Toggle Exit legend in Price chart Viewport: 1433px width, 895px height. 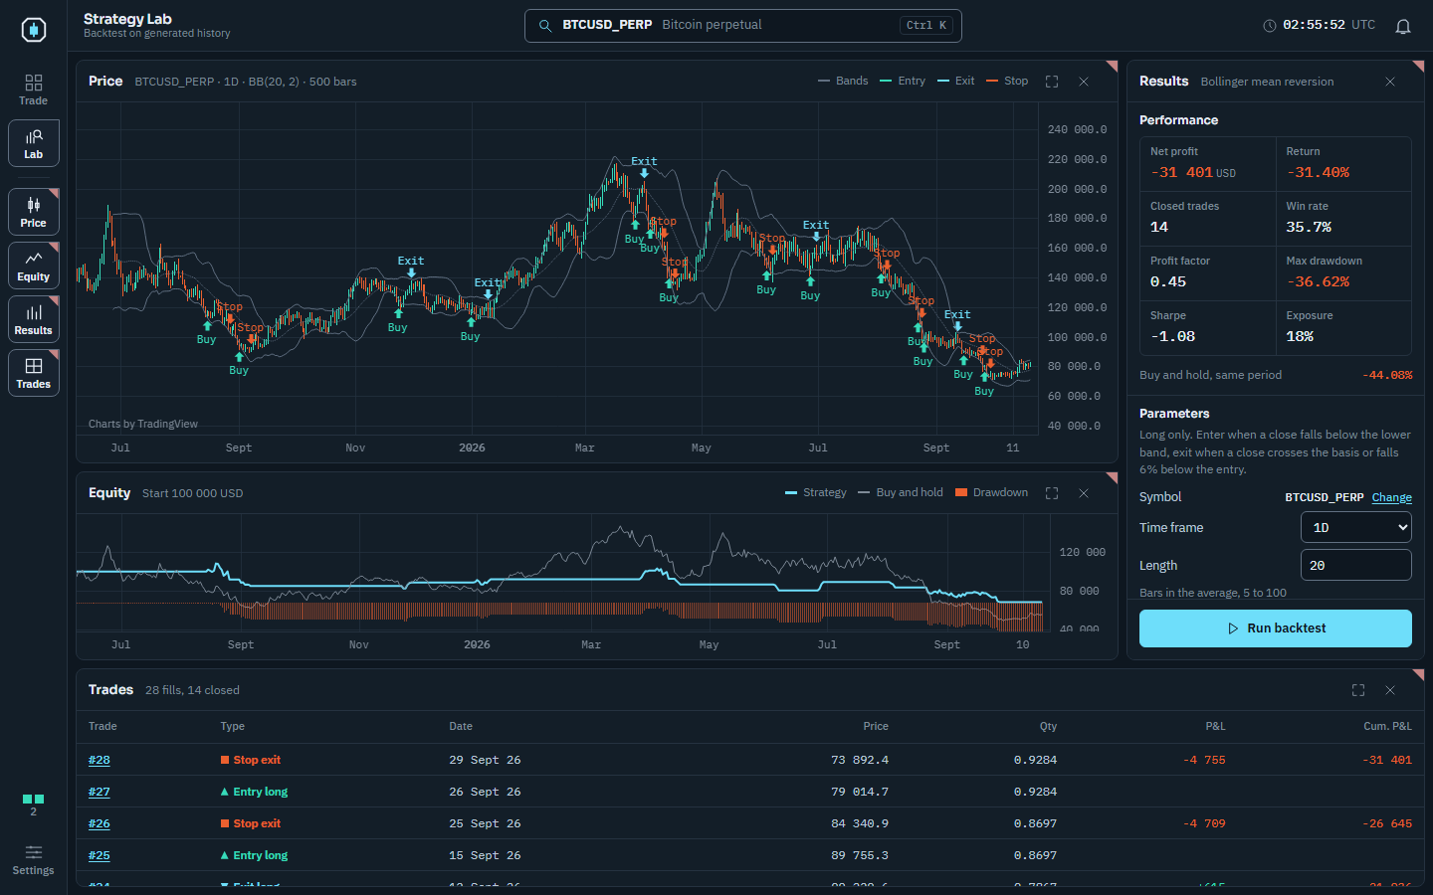(x=956, y=82)
